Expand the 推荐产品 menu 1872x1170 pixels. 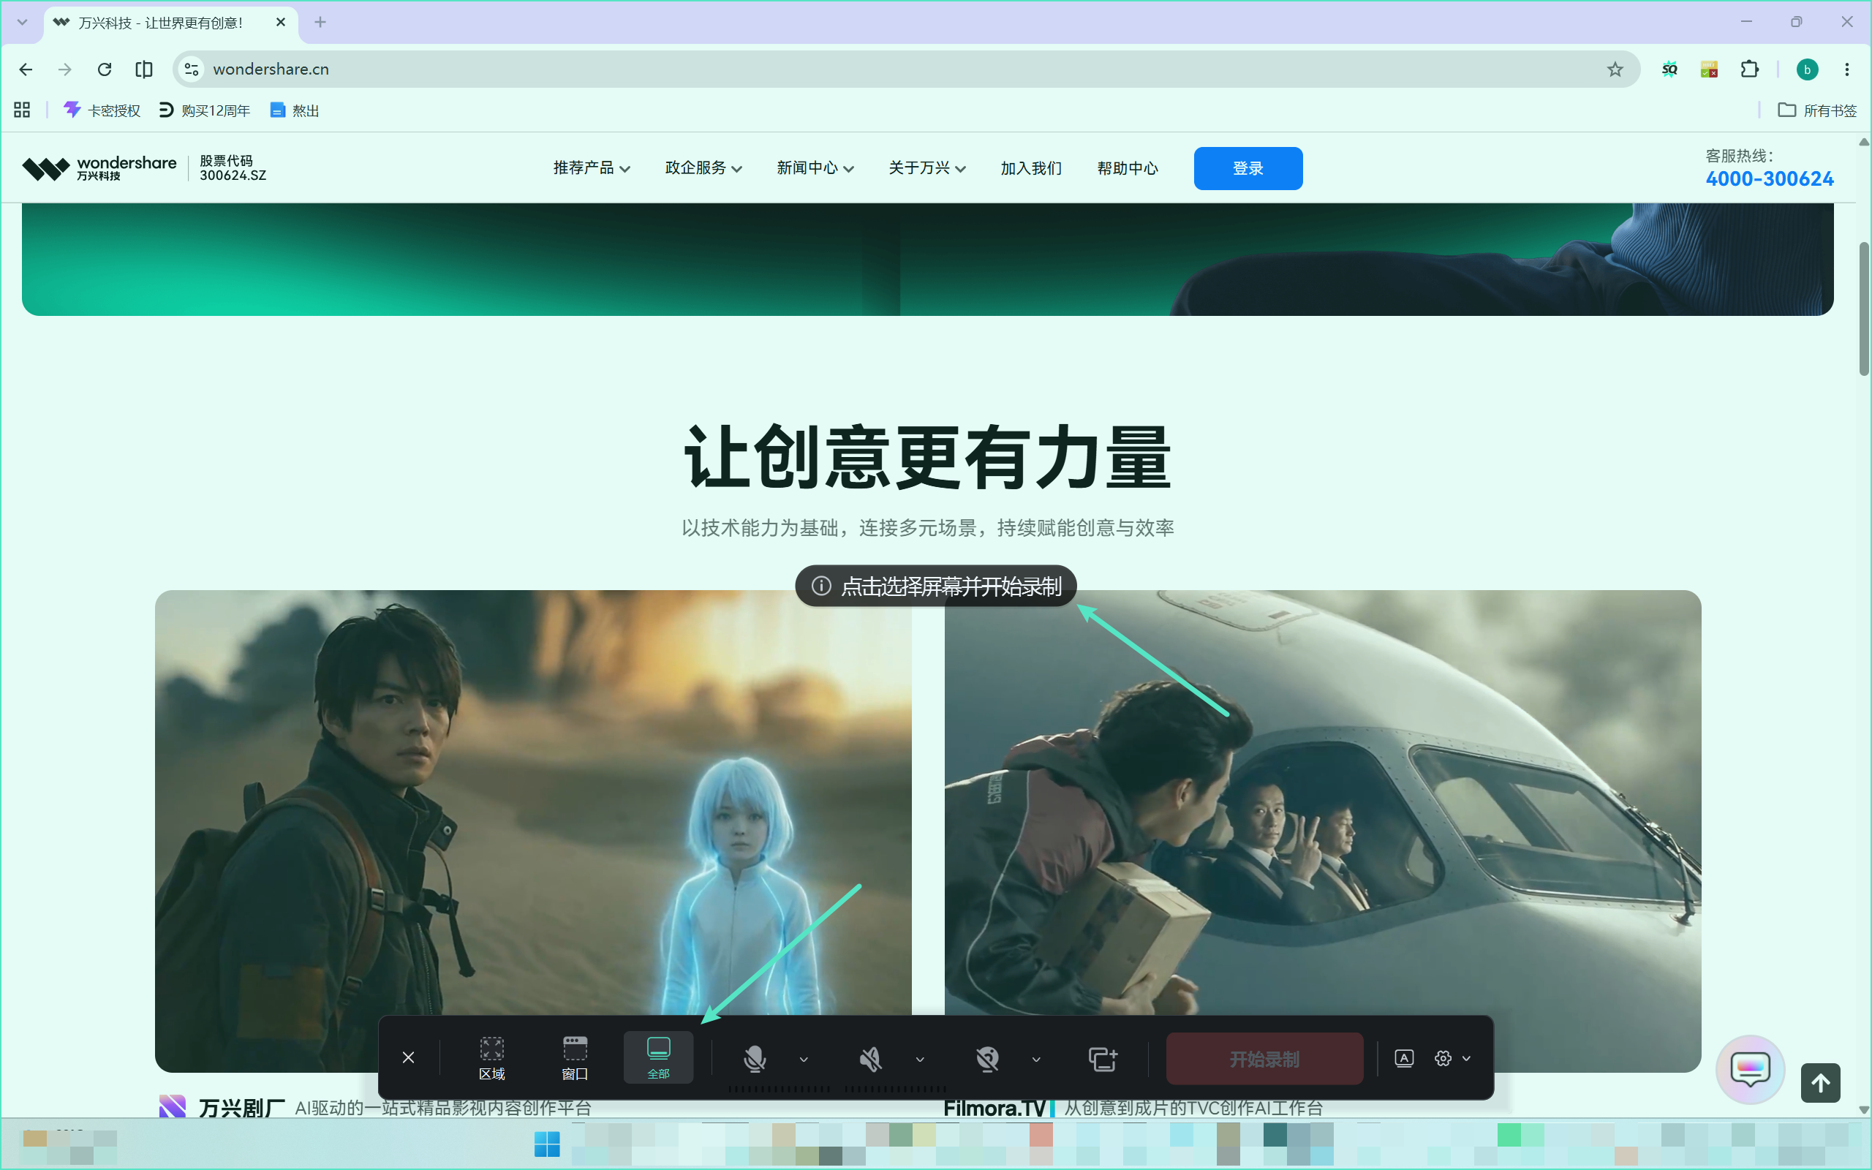tap(592, 168)
